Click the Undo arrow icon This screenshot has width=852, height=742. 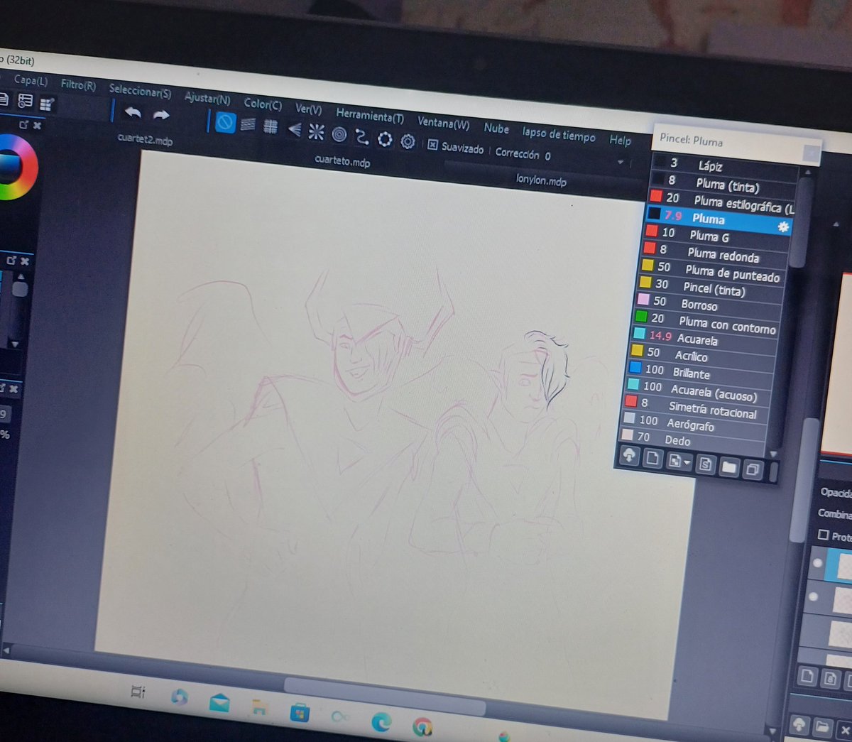(x=133, y=112)
